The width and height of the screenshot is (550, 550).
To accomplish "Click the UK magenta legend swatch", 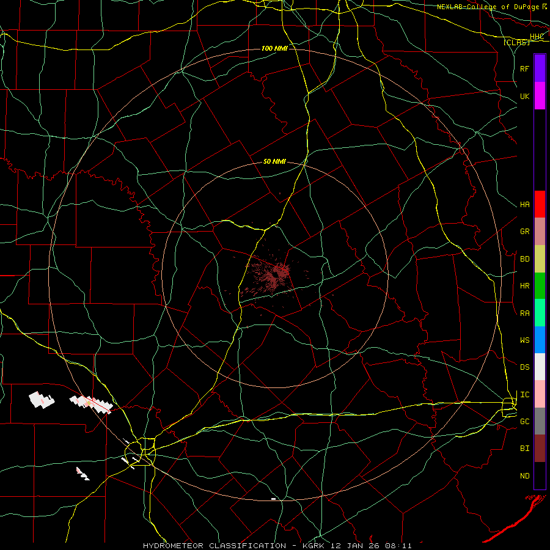I will tap(540, 96).
